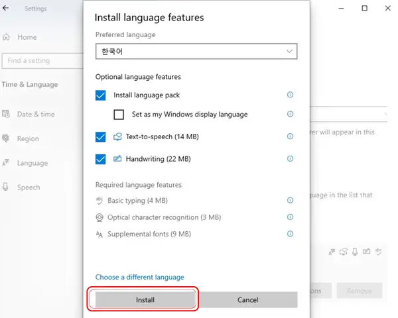
Task: Click the Remove button in Settings window
Action: 360,291
